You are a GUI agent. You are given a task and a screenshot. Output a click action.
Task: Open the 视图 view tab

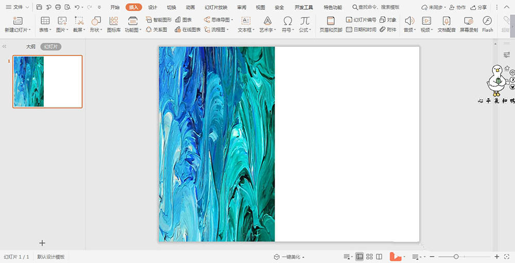[x=261, y=7]
